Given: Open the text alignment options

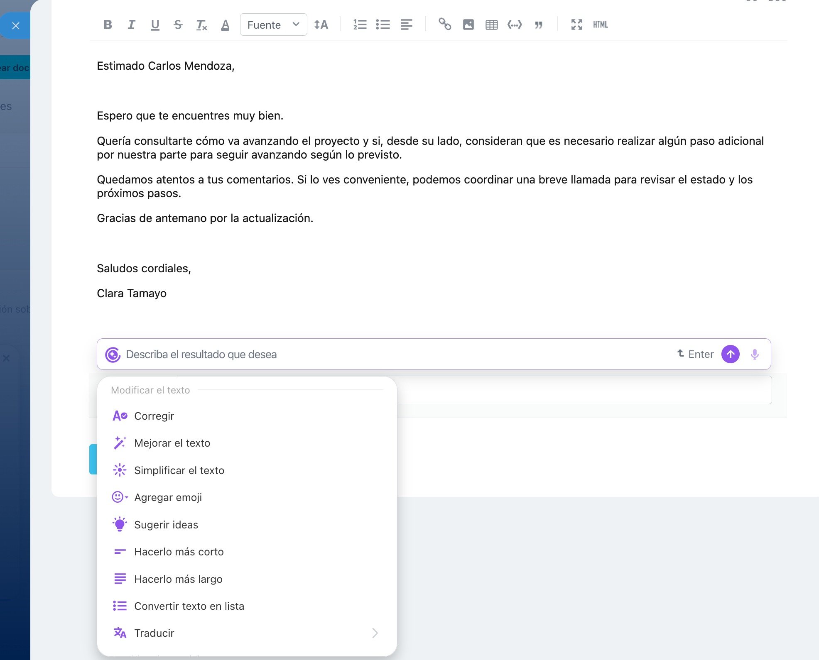Looking at the screenshot, I should pyautogui.click(x=406, y=25).
